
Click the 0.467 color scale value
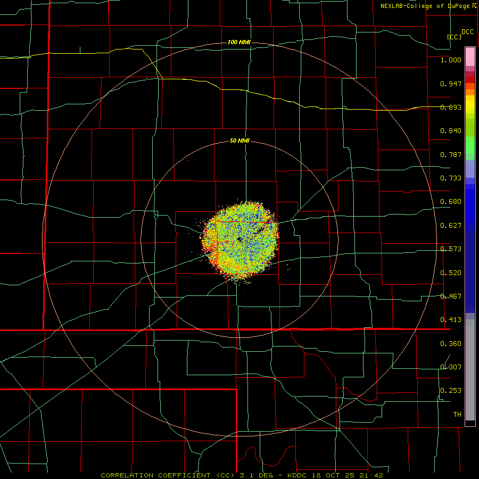[451, 296]
